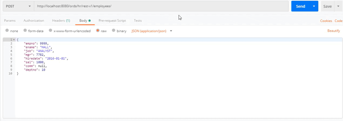
Task: Open the Headers (1) tab
Action: [x=61, y=21]
